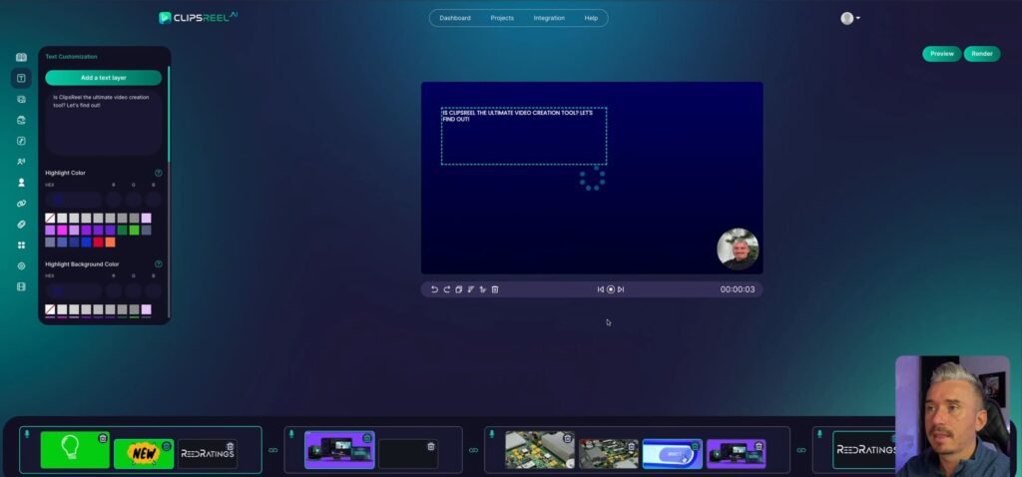Delete the selected layer with trash icon under preview
The height and width of the screenshot is (477, 1022).
coord(495,289)
